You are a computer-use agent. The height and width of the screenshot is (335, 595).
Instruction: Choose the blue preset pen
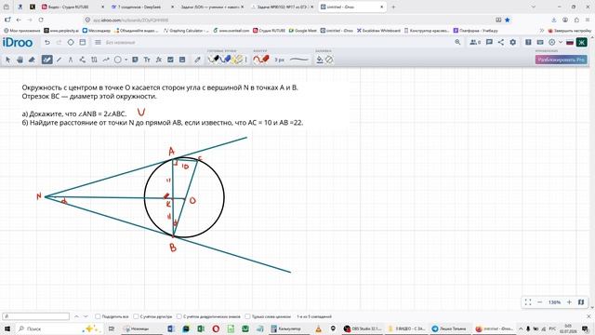click(225, 60)
